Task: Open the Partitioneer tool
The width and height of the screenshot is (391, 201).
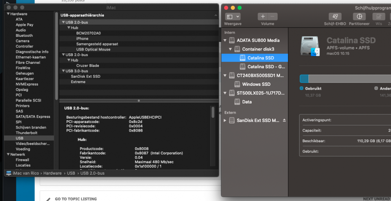Action: click(359, 17)
